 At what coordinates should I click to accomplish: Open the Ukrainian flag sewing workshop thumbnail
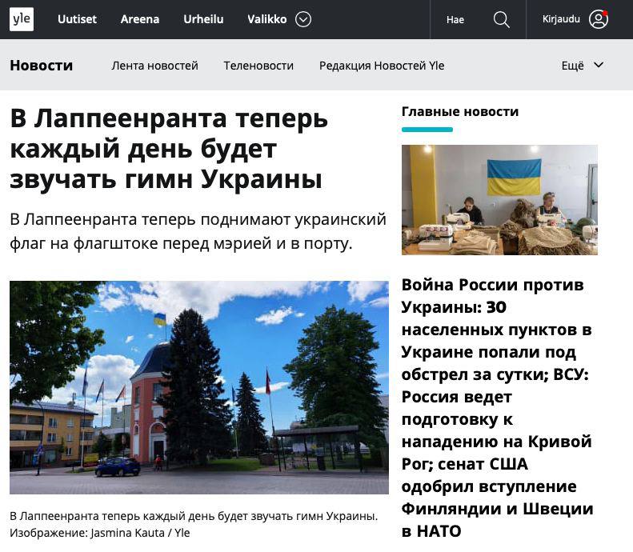(x=499, y=199)
